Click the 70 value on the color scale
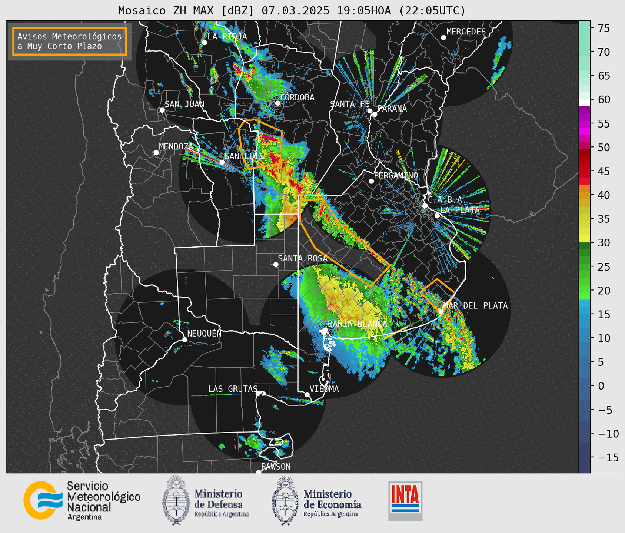This screenshot has height=533, width=625. point(604,52)
